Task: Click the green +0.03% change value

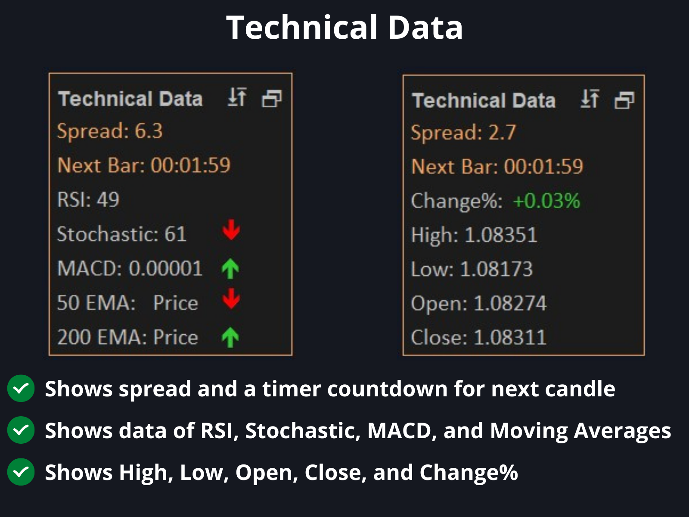Action: coord(546,201)
